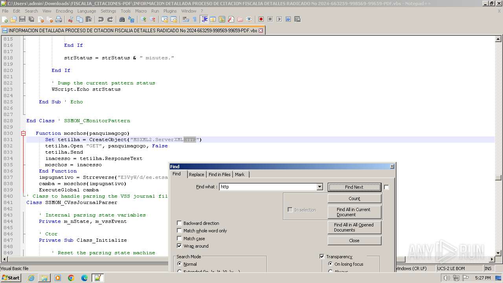Close the .vbs document tab with red X

(261, 30)
